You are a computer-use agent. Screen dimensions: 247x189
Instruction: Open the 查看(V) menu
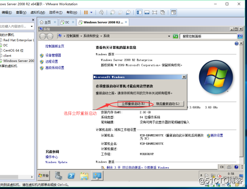(x=21, y=12)
